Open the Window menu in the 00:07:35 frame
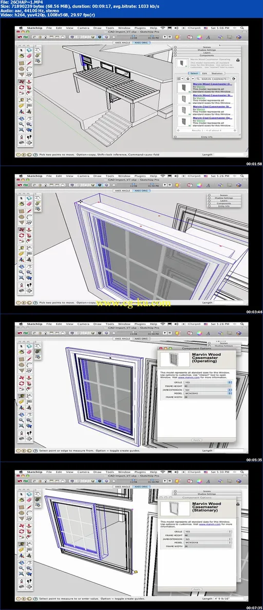Image resolution: width=263 pixels, height=610 pixels. pos(124,472)
